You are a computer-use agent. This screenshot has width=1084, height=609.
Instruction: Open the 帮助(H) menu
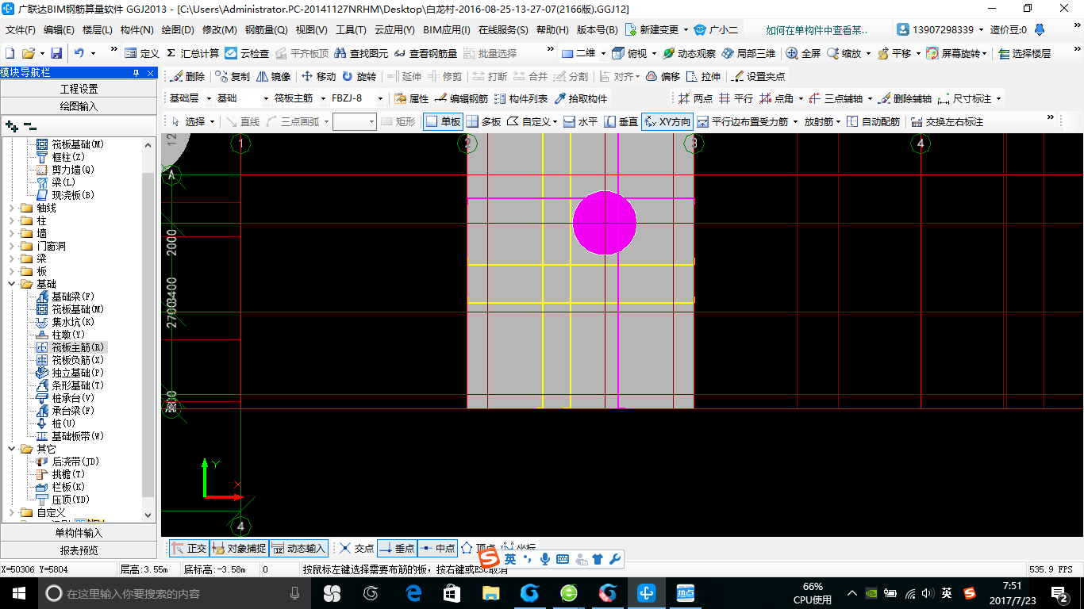tap(552, 30)
